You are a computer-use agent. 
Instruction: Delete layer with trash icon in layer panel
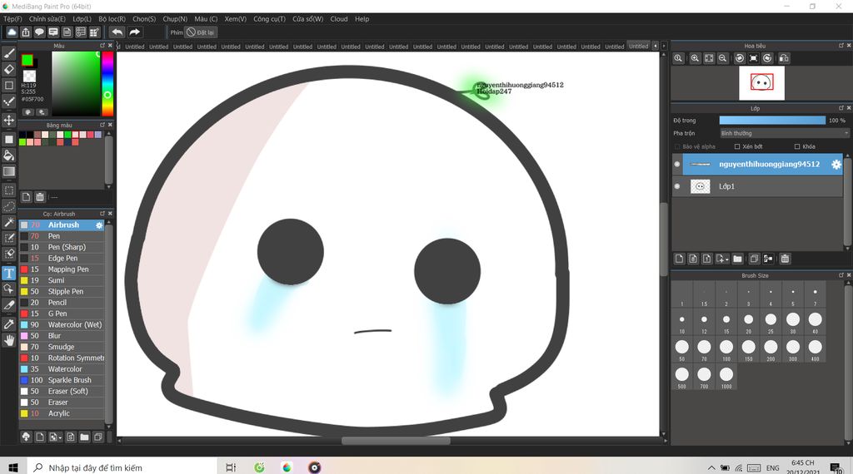(x=785, y=259)
